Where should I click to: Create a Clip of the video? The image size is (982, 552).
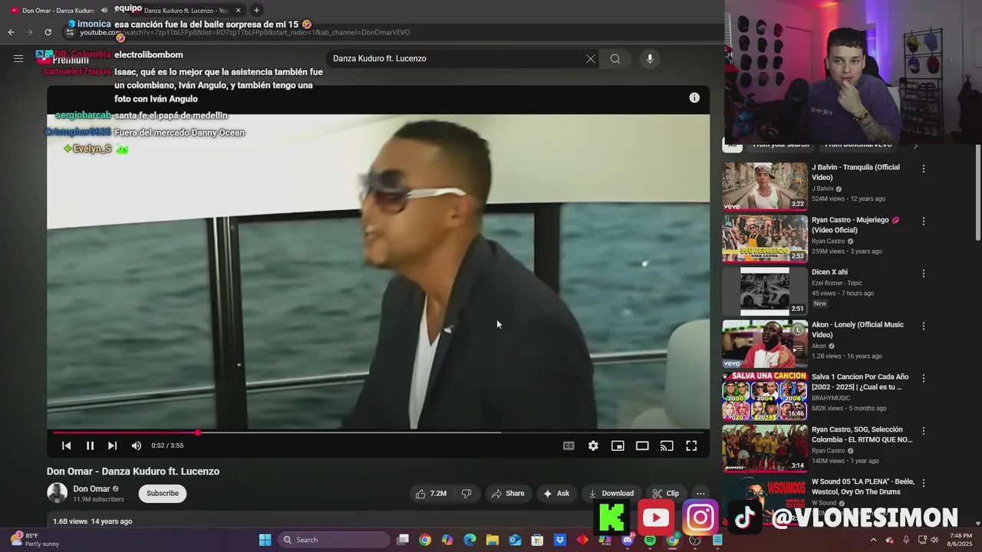[x=665, y=494]
